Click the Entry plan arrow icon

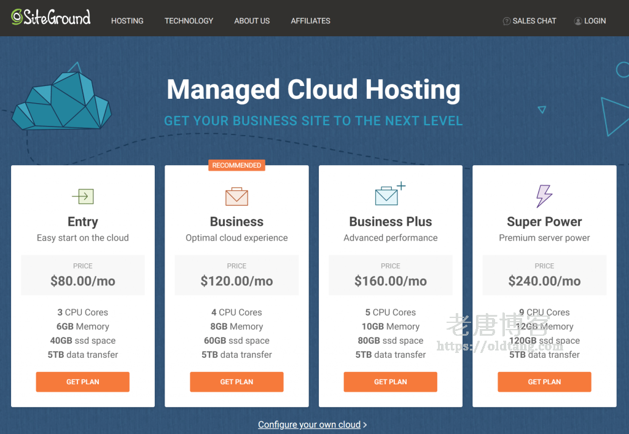pos(83,196)
